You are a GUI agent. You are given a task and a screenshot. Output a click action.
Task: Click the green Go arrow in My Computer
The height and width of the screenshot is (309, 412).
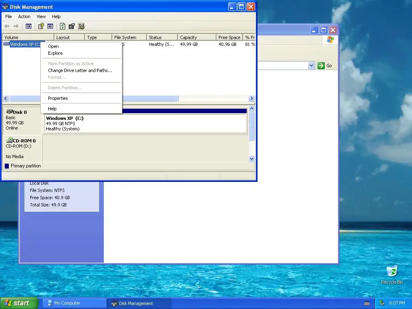(321, 66)
